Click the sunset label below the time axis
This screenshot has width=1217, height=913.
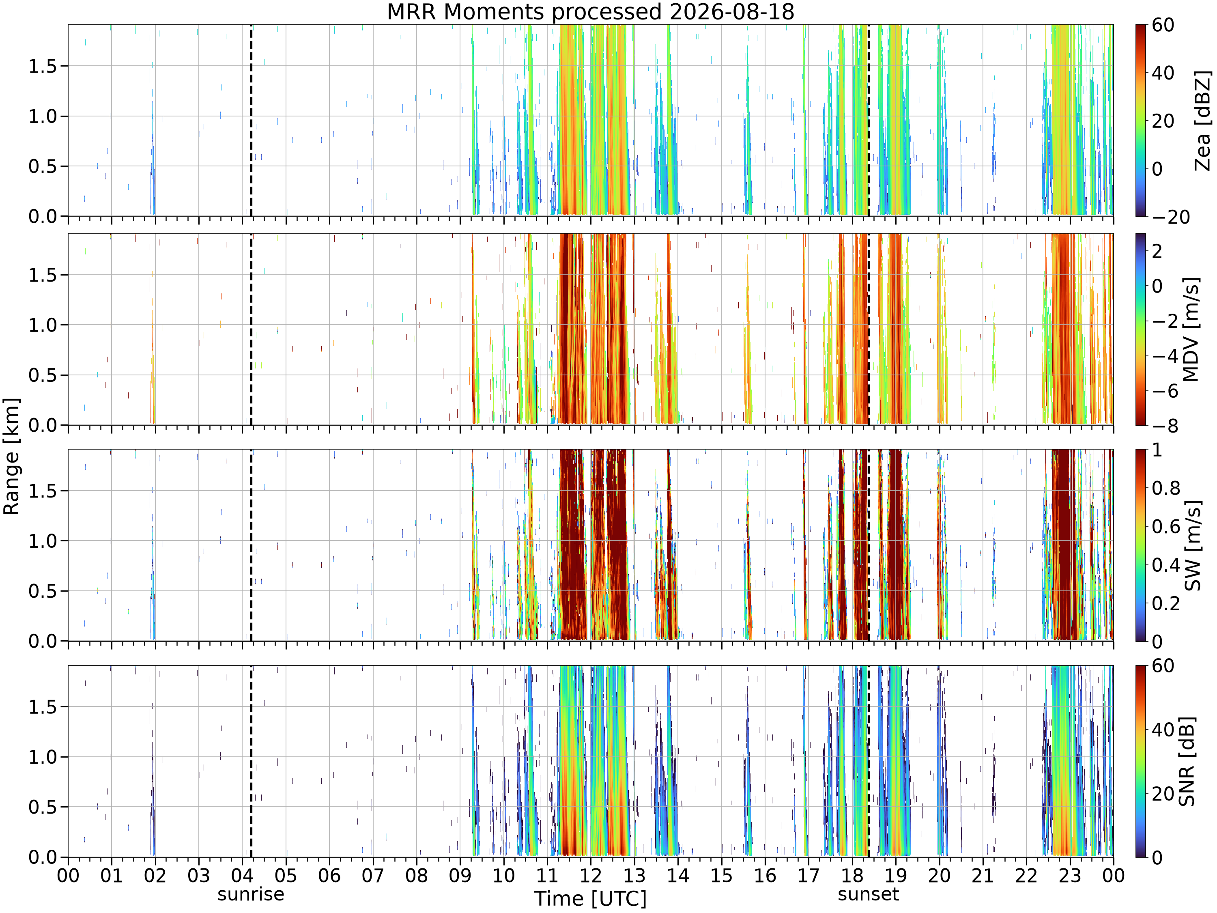coord(868,894)
